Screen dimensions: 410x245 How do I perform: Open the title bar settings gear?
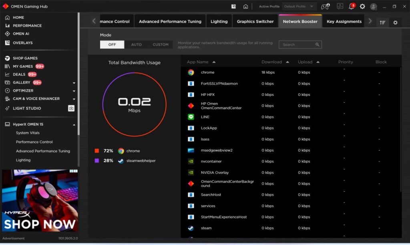(362, 6)
